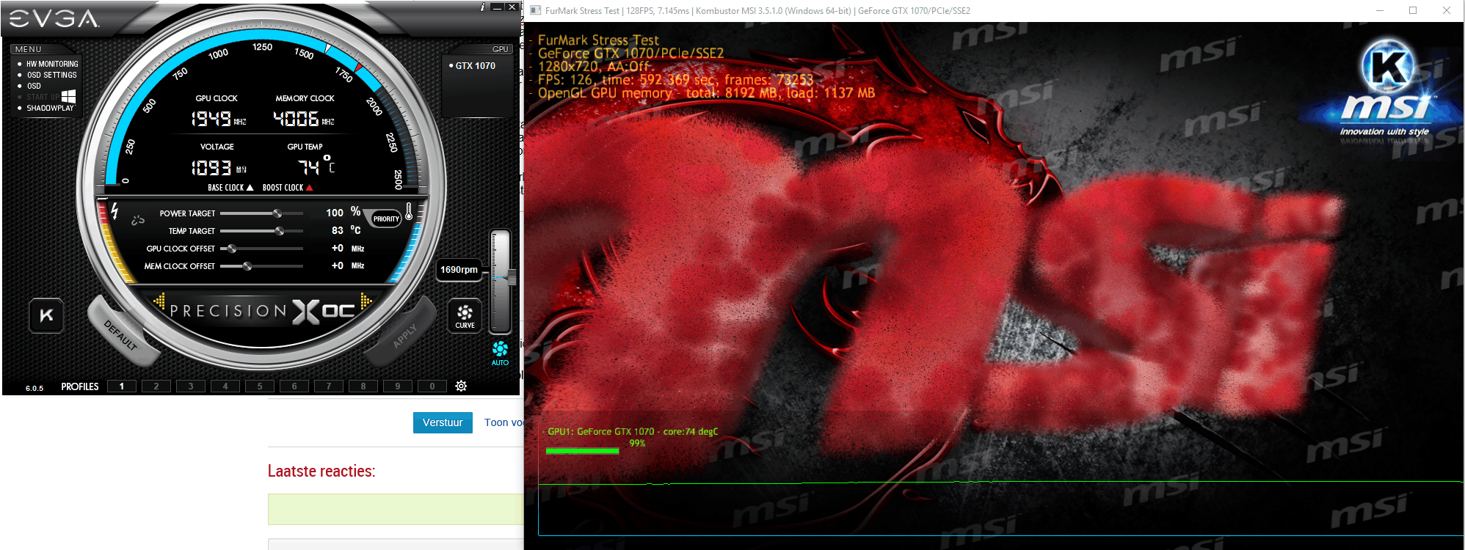This screenshot has height=550, width=1465.
Task: Select profile slot 9
Action: point(398,386)
